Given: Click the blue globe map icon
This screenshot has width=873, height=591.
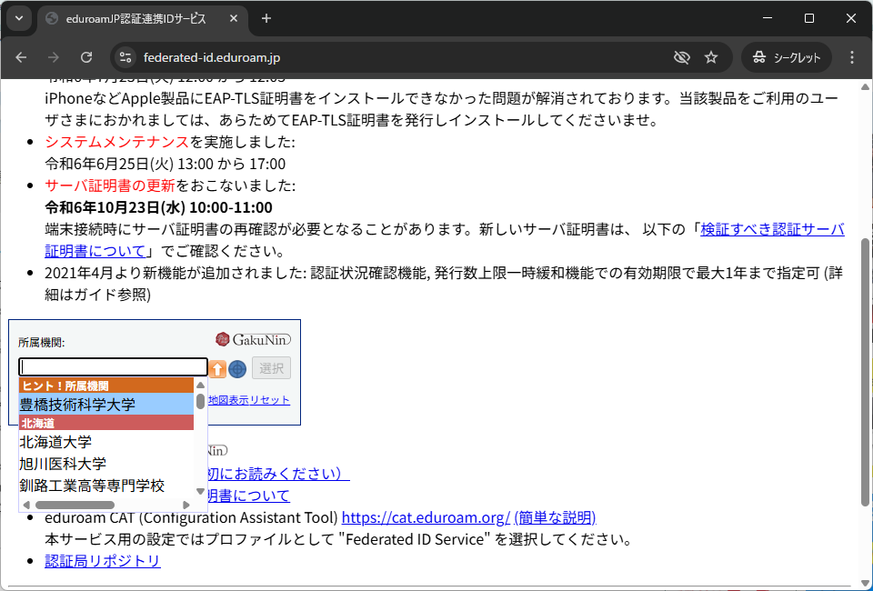Looking at the screenshot, I should coord(237,368).
